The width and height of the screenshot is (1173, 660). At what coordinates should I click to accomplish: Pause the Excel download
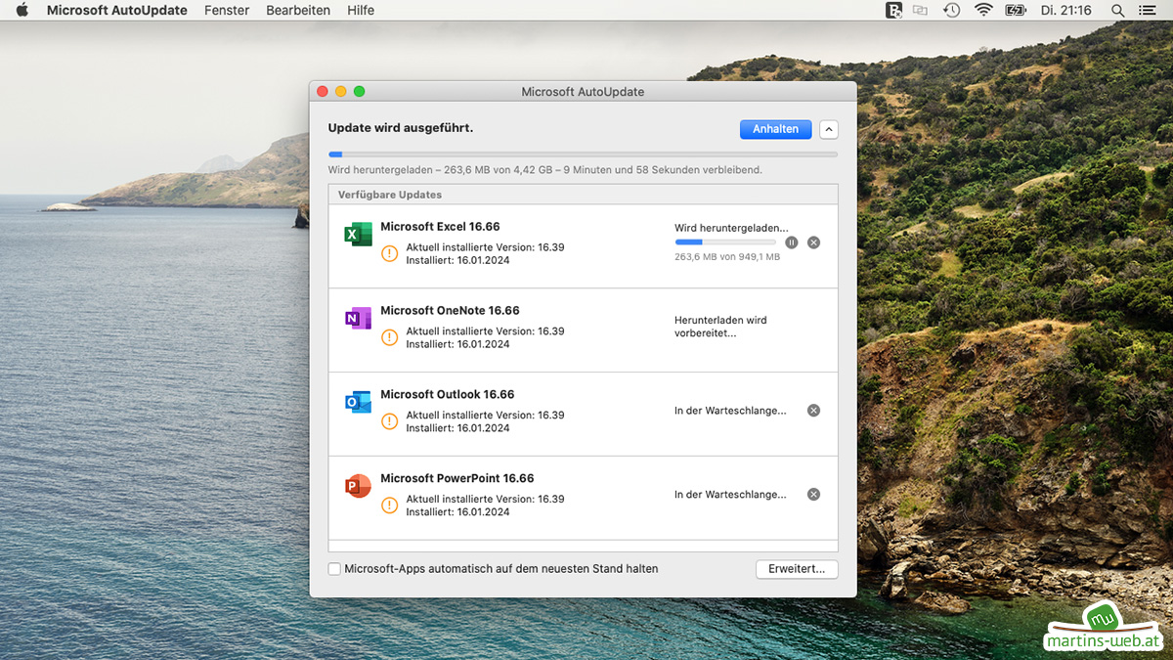792,242
